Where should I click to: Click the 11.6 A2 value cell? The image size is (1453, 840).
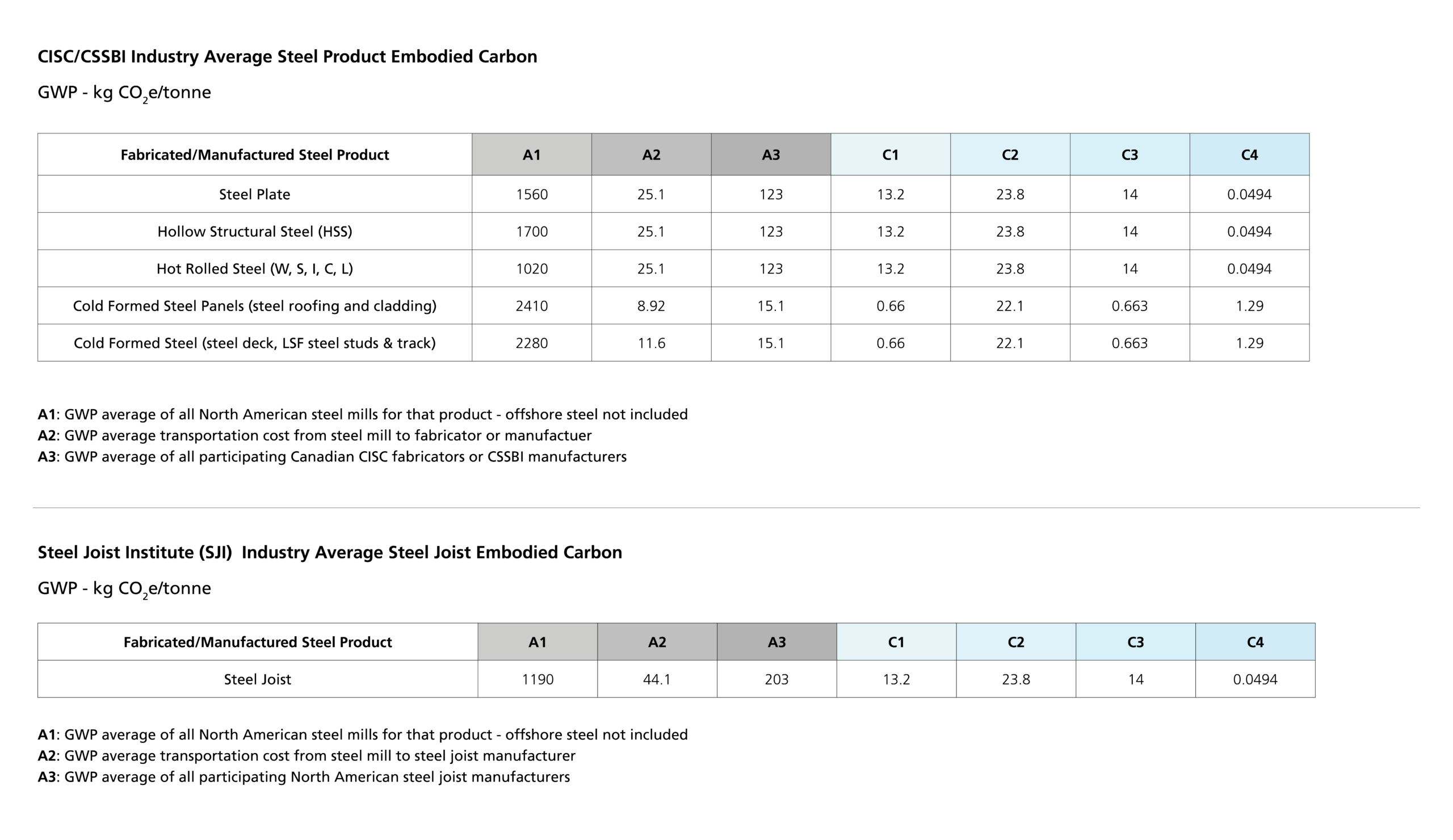(x=651, y=343)
